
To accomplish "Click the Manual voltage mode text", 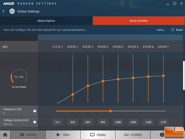I will click(x=7, y=124).
